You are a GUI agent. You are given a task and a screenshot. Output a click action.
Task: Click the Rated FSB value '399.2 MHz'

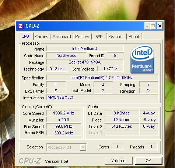(x=64, y=133)
